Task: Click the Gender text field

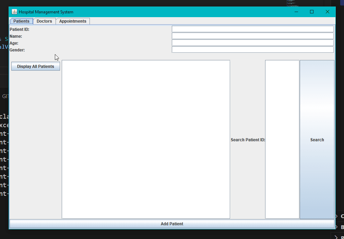Action: 252,50
